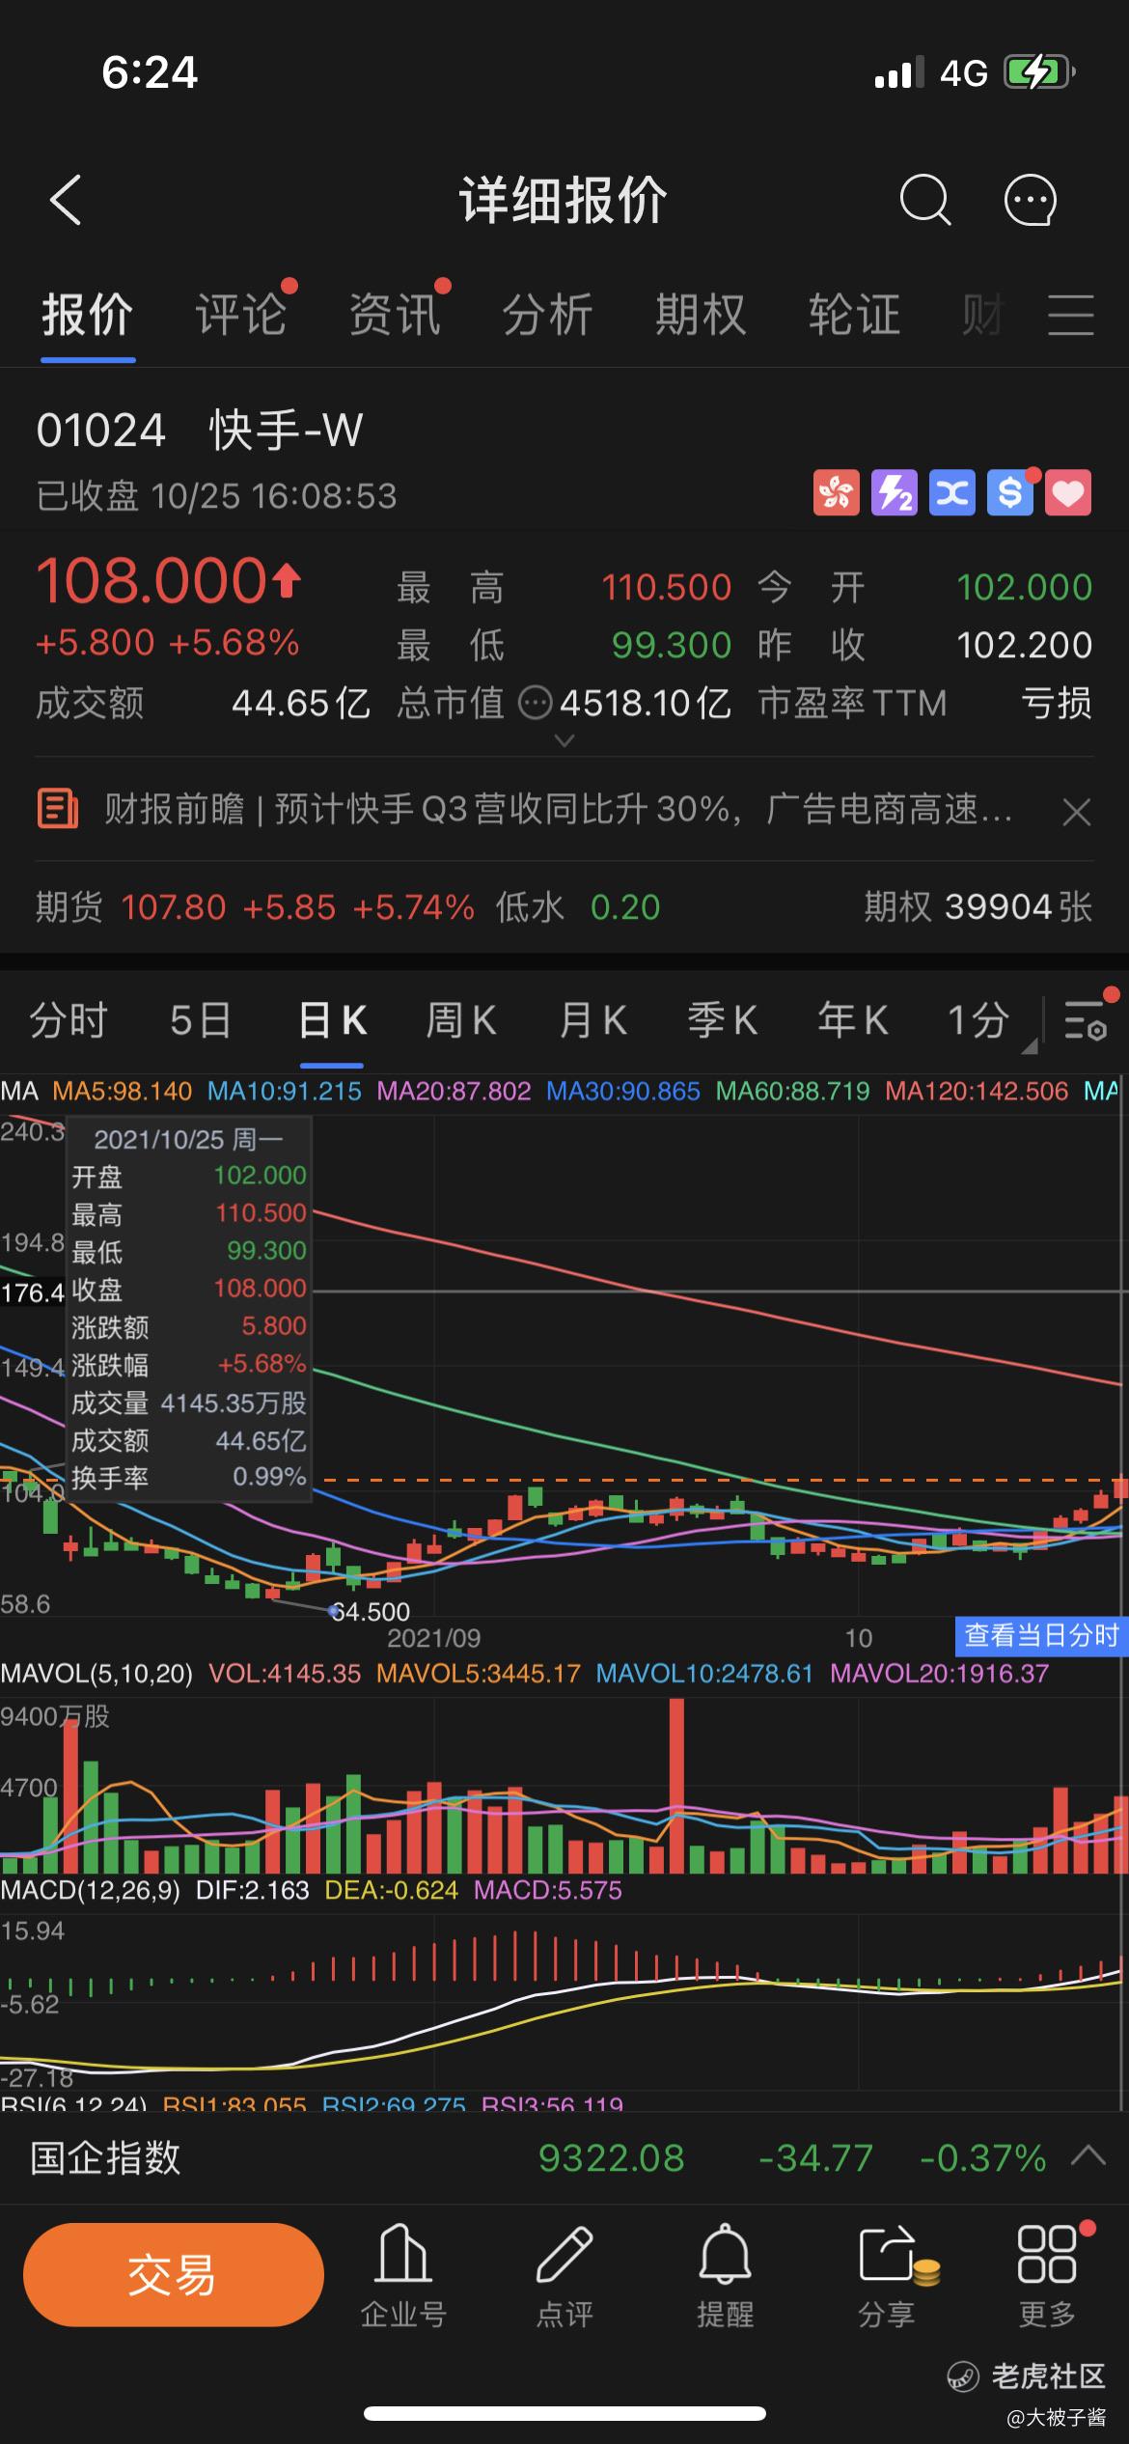Tap the blue shuffle arrows badge

point(952,493)
